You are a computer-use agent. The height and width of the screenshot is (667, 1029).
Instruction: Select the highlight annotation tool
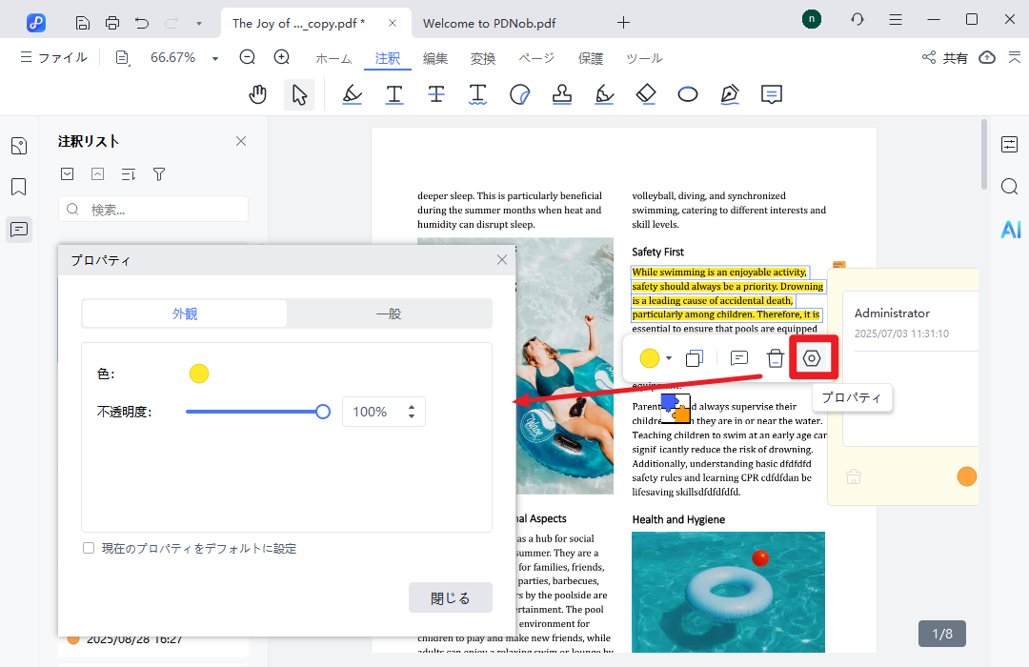coord(352,94)
